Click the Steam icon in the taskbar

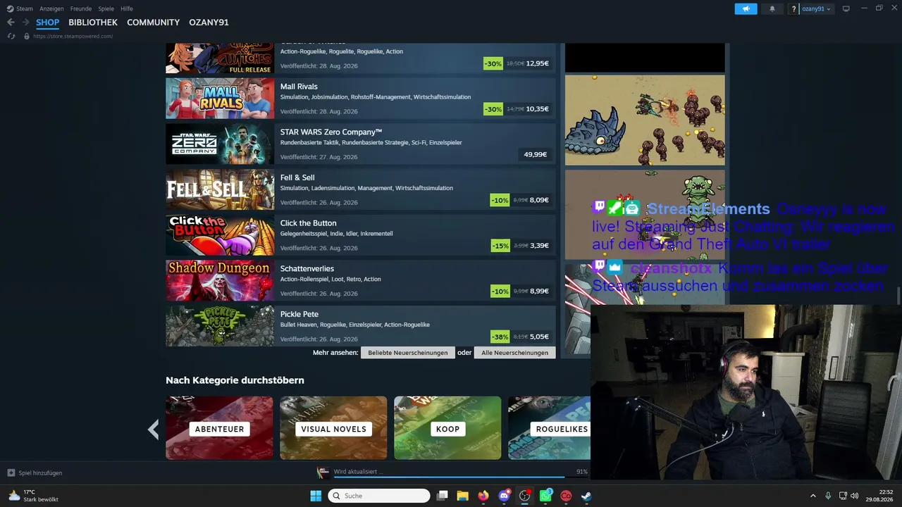586,496
